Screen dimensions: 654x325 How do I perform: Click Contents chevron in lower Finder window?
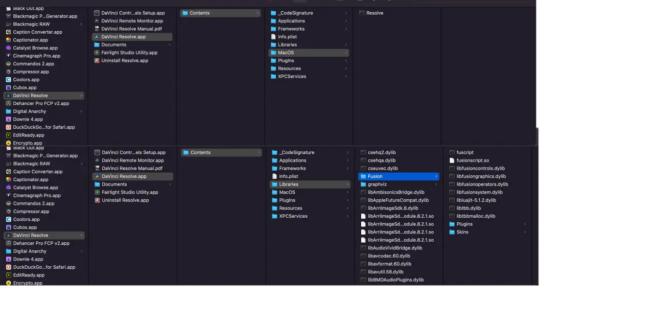click(259, 152)
